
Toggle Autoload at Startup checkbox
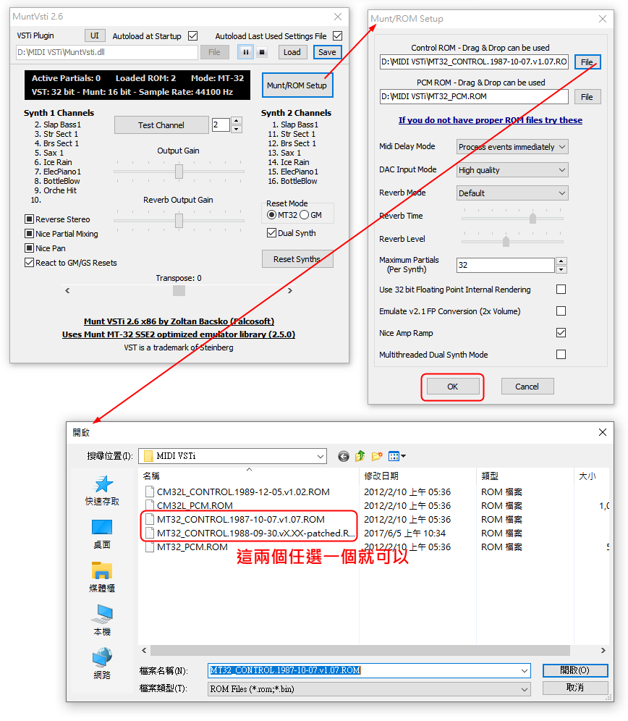pyautogui.click(x=193, y=36)
